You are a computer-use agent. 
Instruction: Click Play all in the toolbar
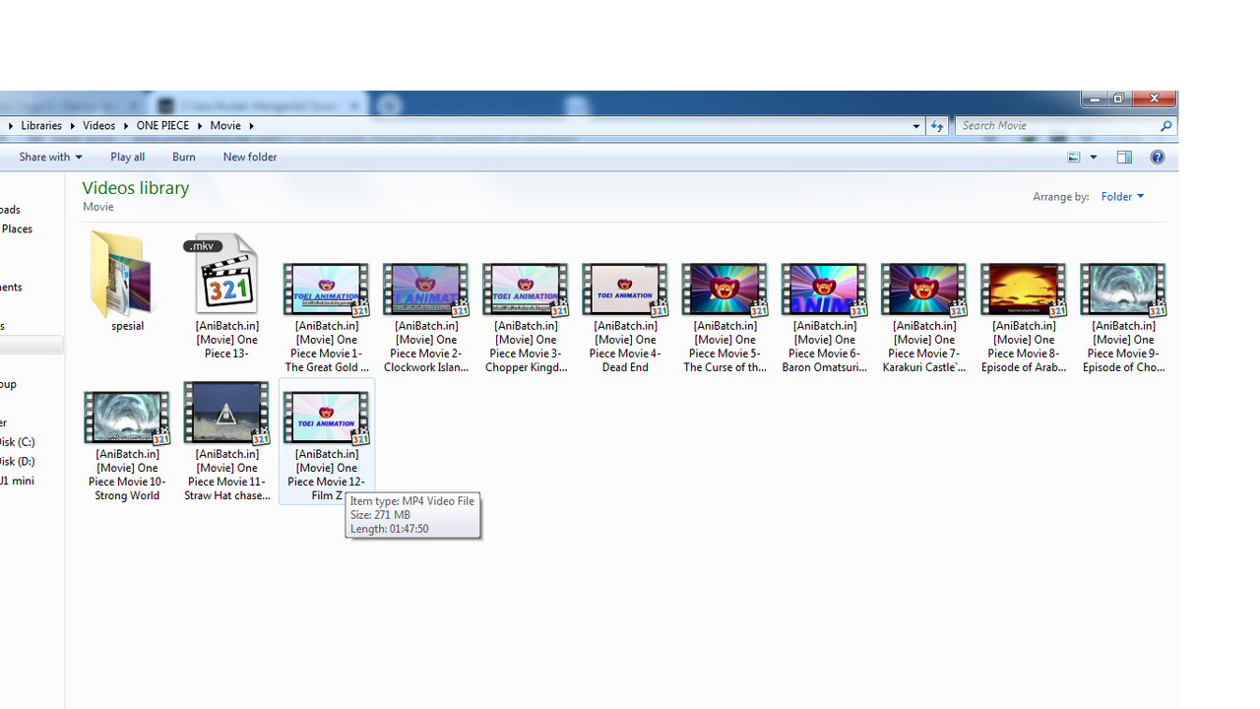(x=128, y=157)
